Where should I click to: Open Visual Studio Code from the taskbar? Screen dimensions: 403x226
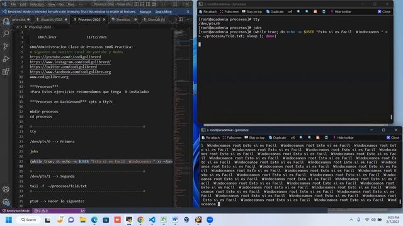[152, 220]
